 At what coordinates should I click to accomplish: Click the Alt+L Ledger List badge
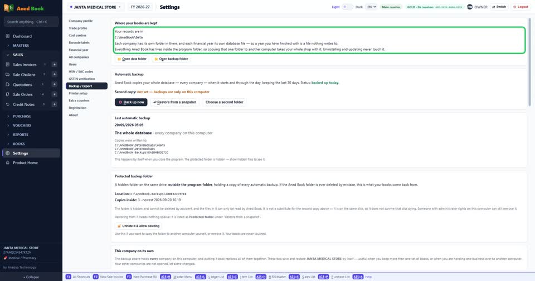201,277
